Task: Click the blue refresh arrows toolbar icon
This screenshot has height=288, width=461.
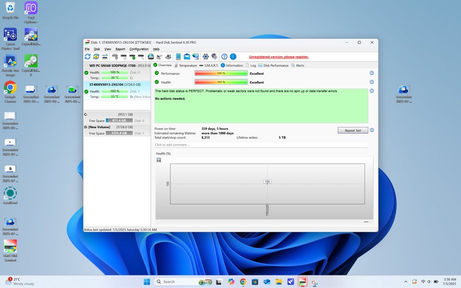Action: (87, 56)
